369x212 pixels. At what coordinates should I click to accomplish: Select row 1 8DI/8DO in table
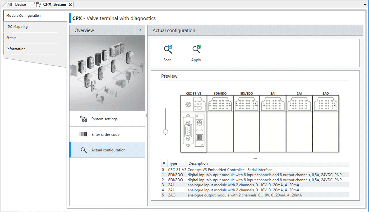coord(255,175)
